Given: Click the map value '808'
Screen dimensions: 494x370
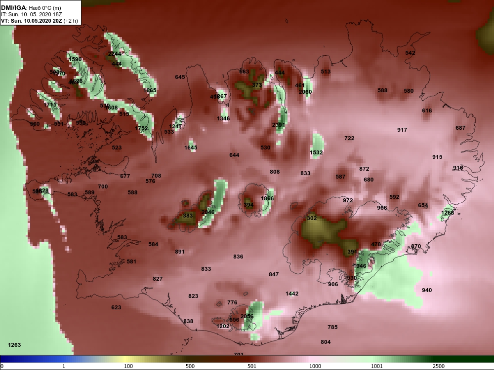Looking at the screenshot, I should coord(275,172).
